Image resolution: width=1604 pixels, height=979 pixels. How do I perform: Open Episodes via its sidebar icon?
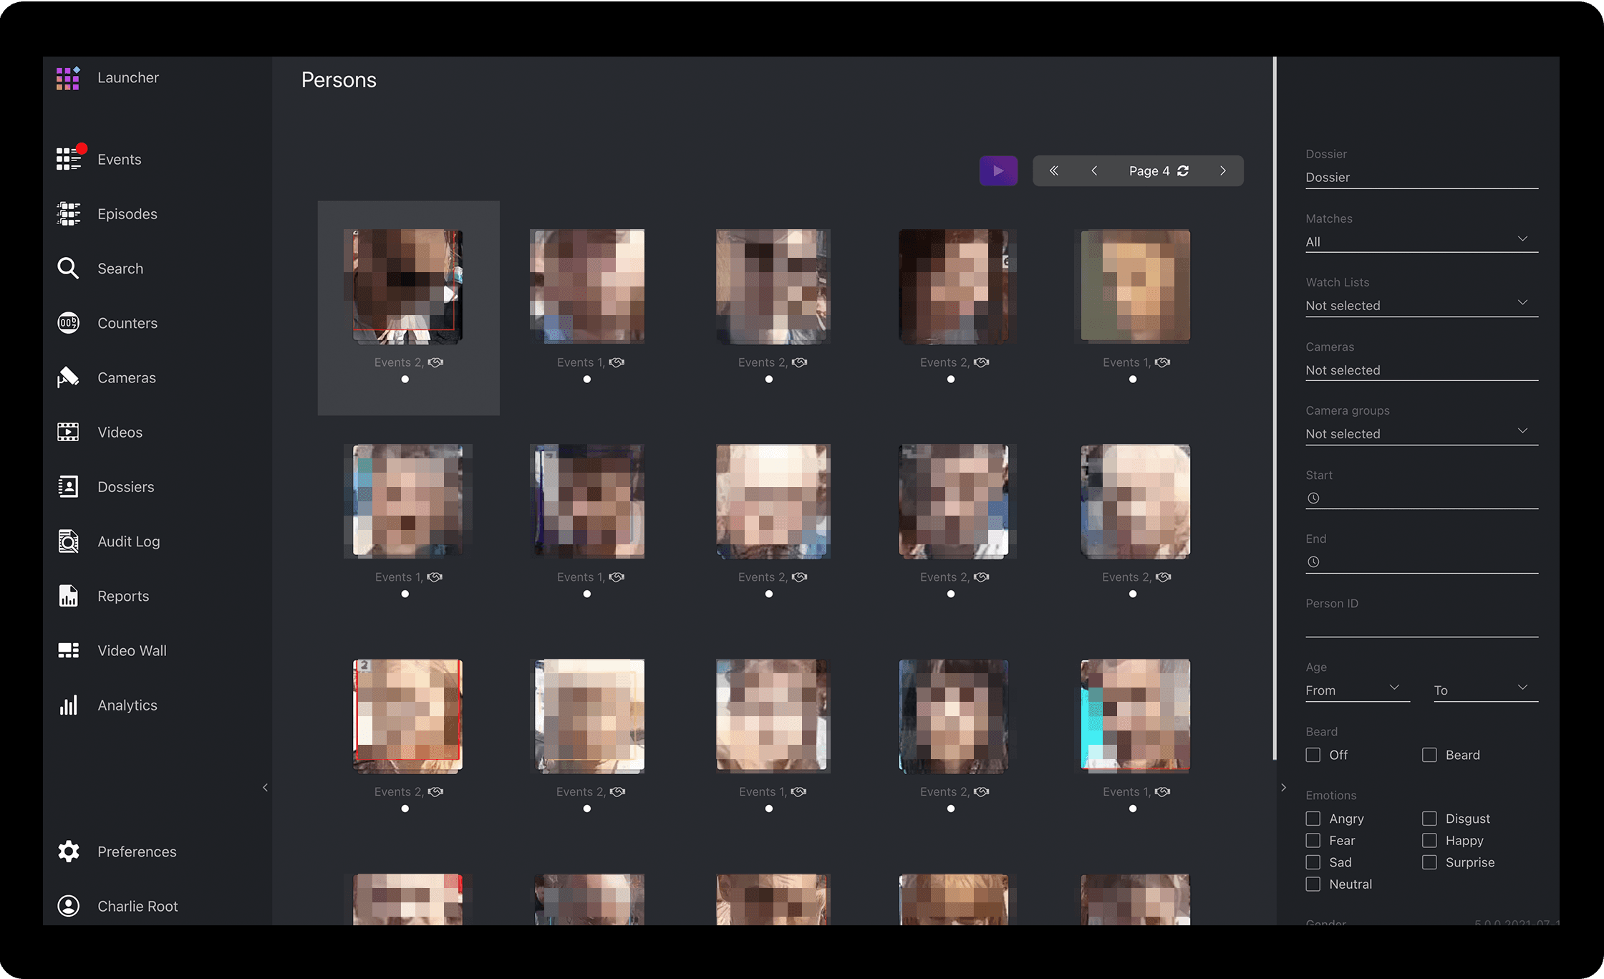(68, 213)
